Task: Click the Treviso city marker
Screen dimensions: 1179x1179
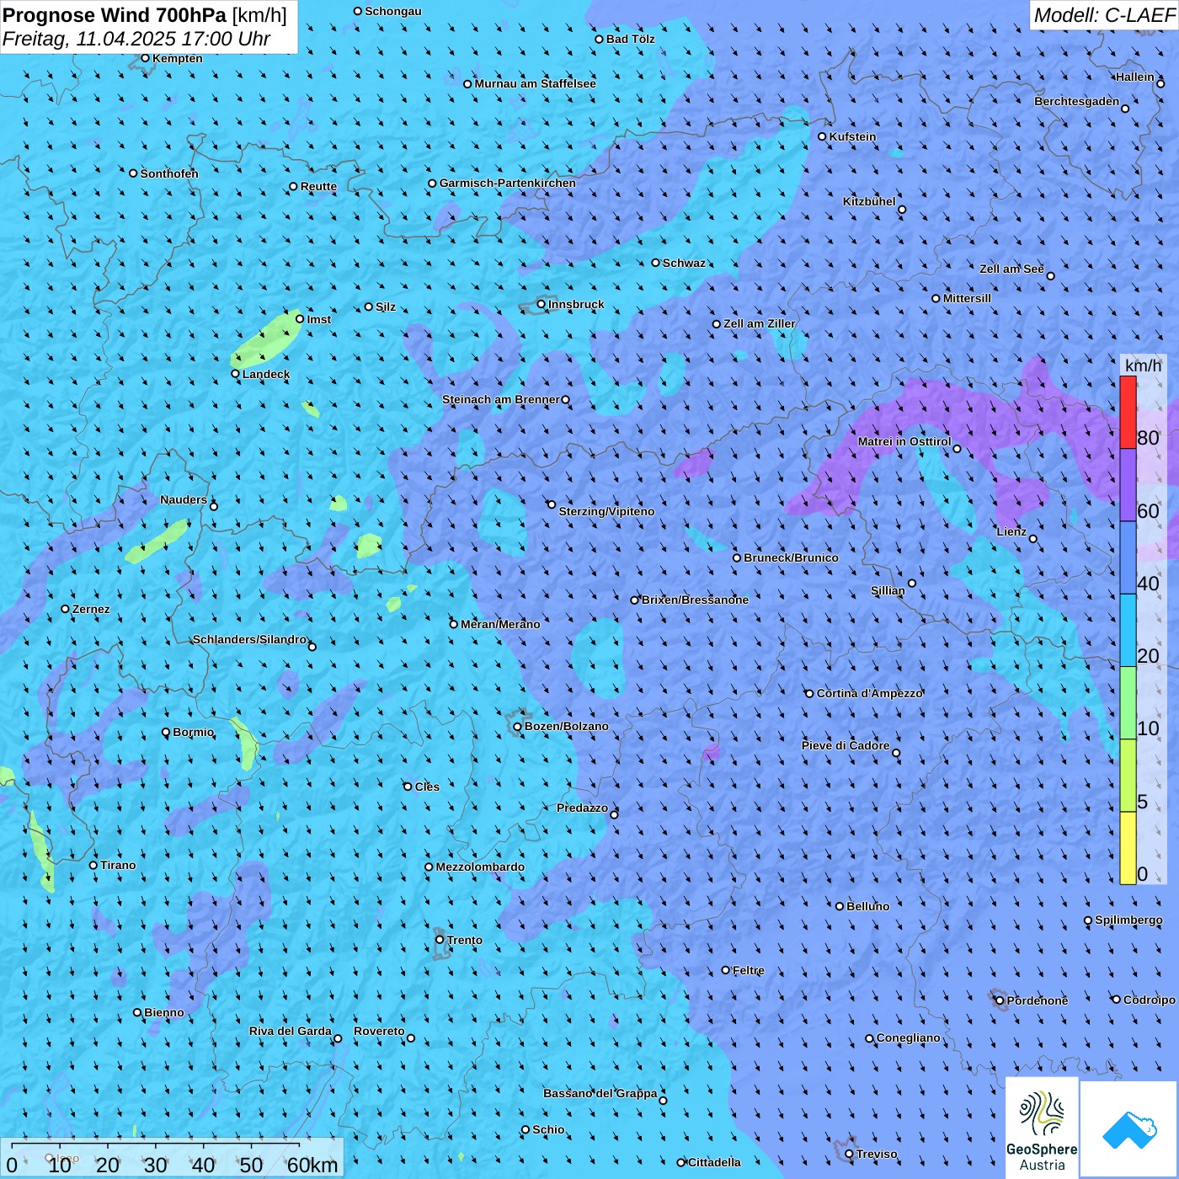Action: click(x=850, y=1154)
